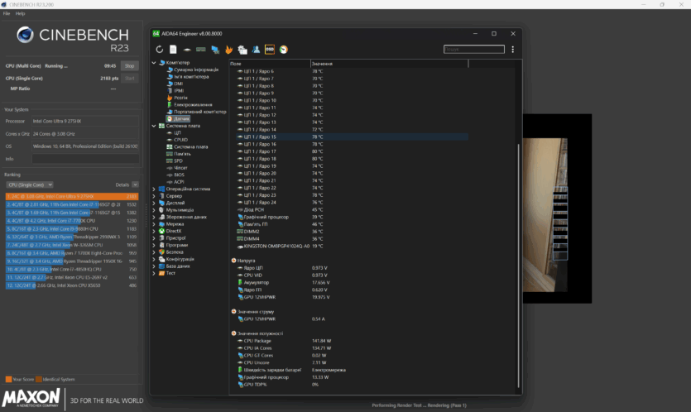Click the flame stability test icon
Image resolution: width=691 pixels, height=412 pixels.
(228, 50)
